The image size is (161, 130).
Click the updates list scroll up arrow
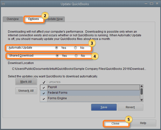pos(142,86)
